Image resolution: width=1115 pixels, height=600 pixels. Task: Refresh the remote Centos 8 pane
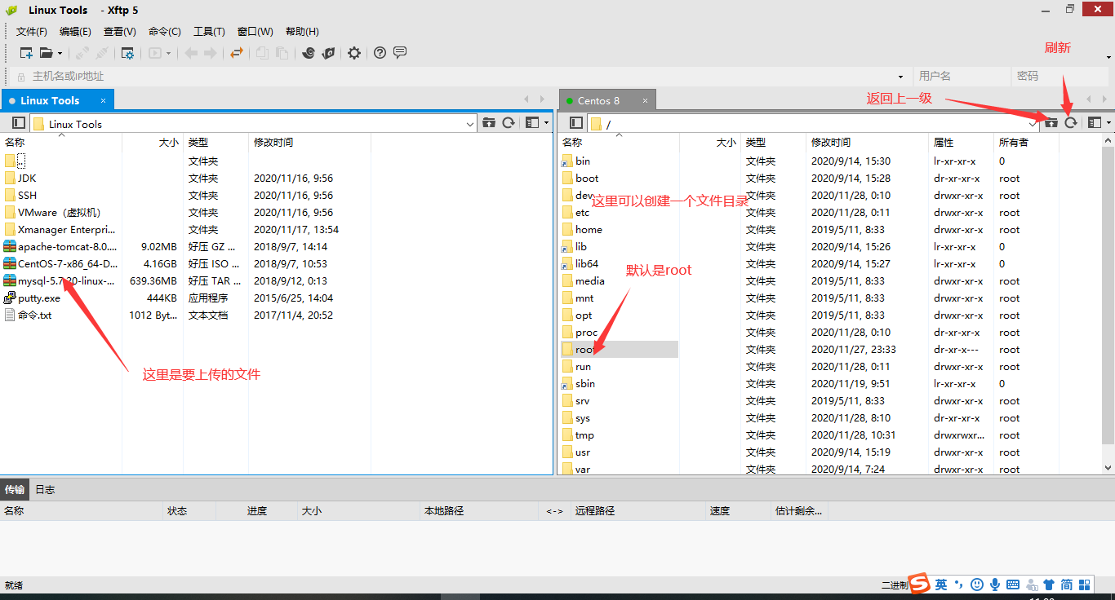[1071, 122]
